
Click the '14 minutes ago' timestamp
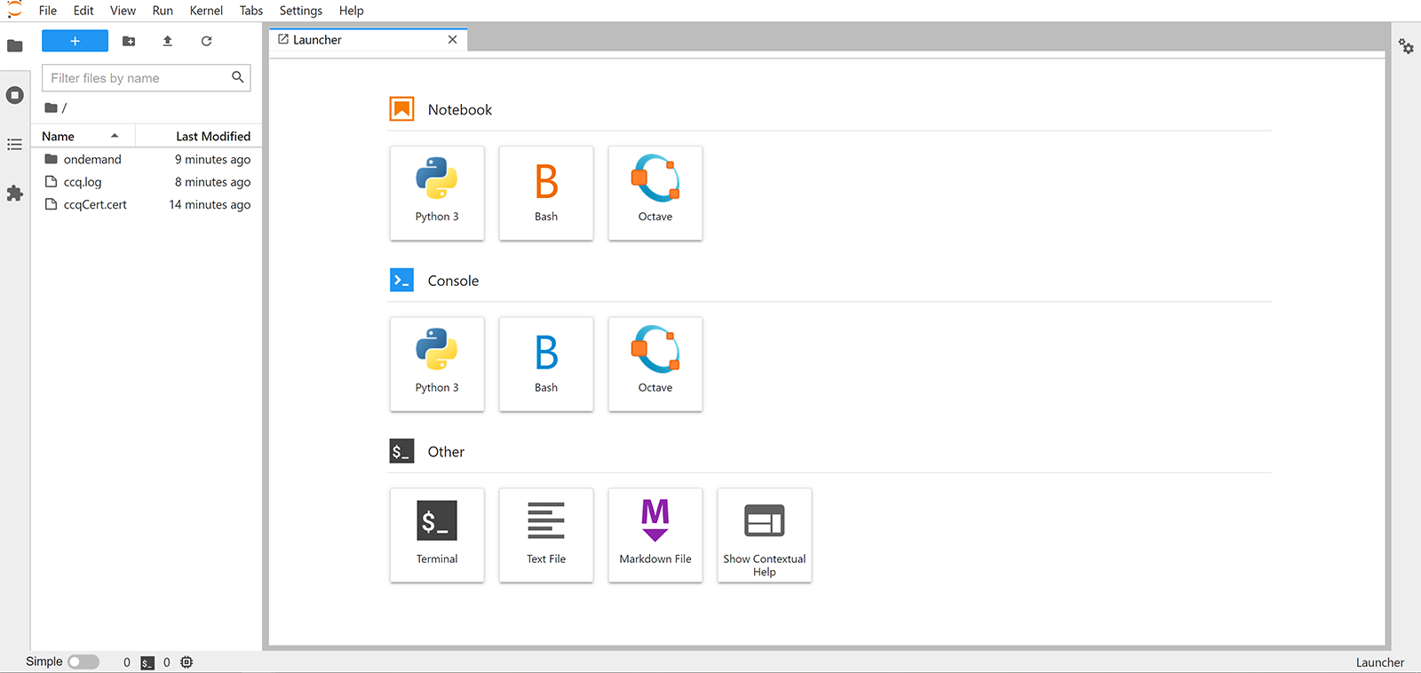click(x=210, y=204)
